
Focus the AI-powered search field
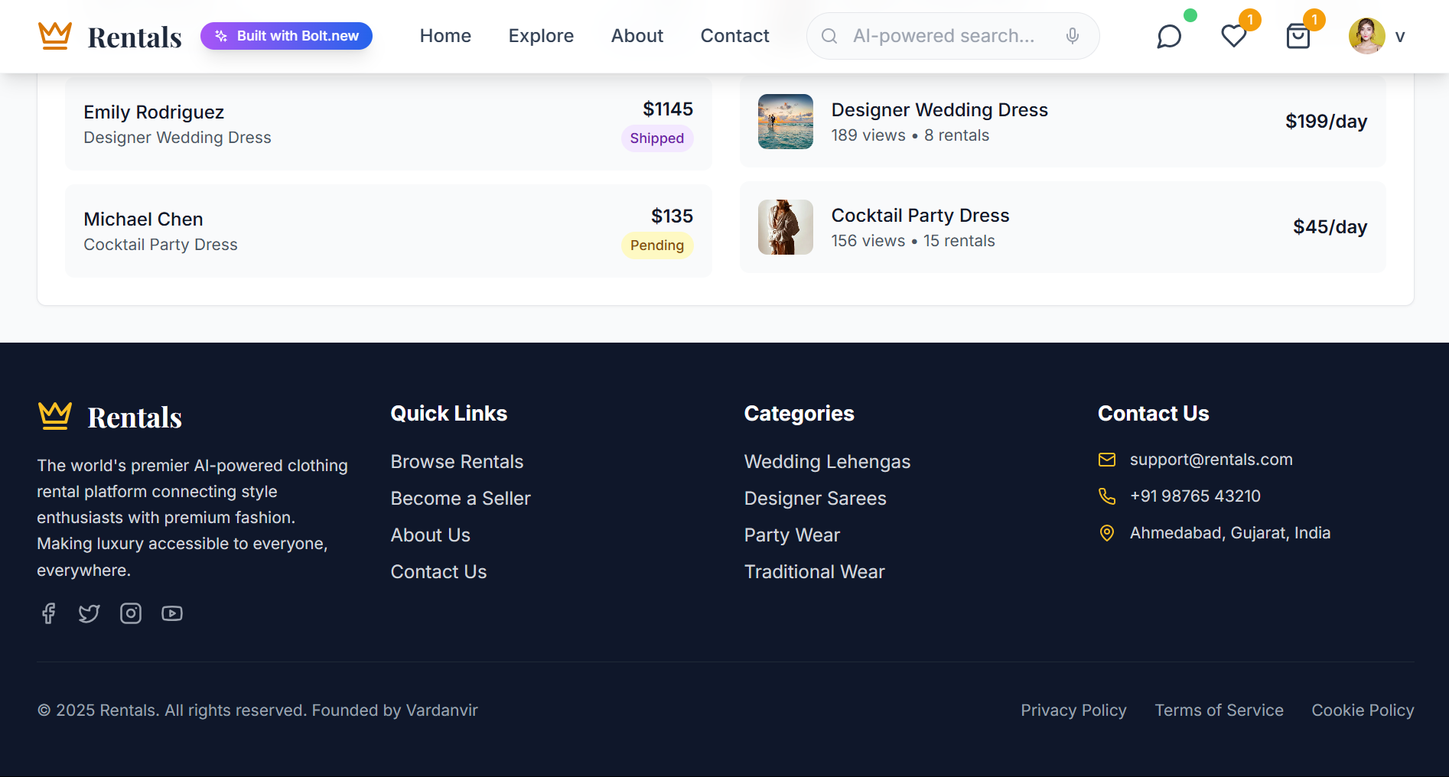click(952, 36)
